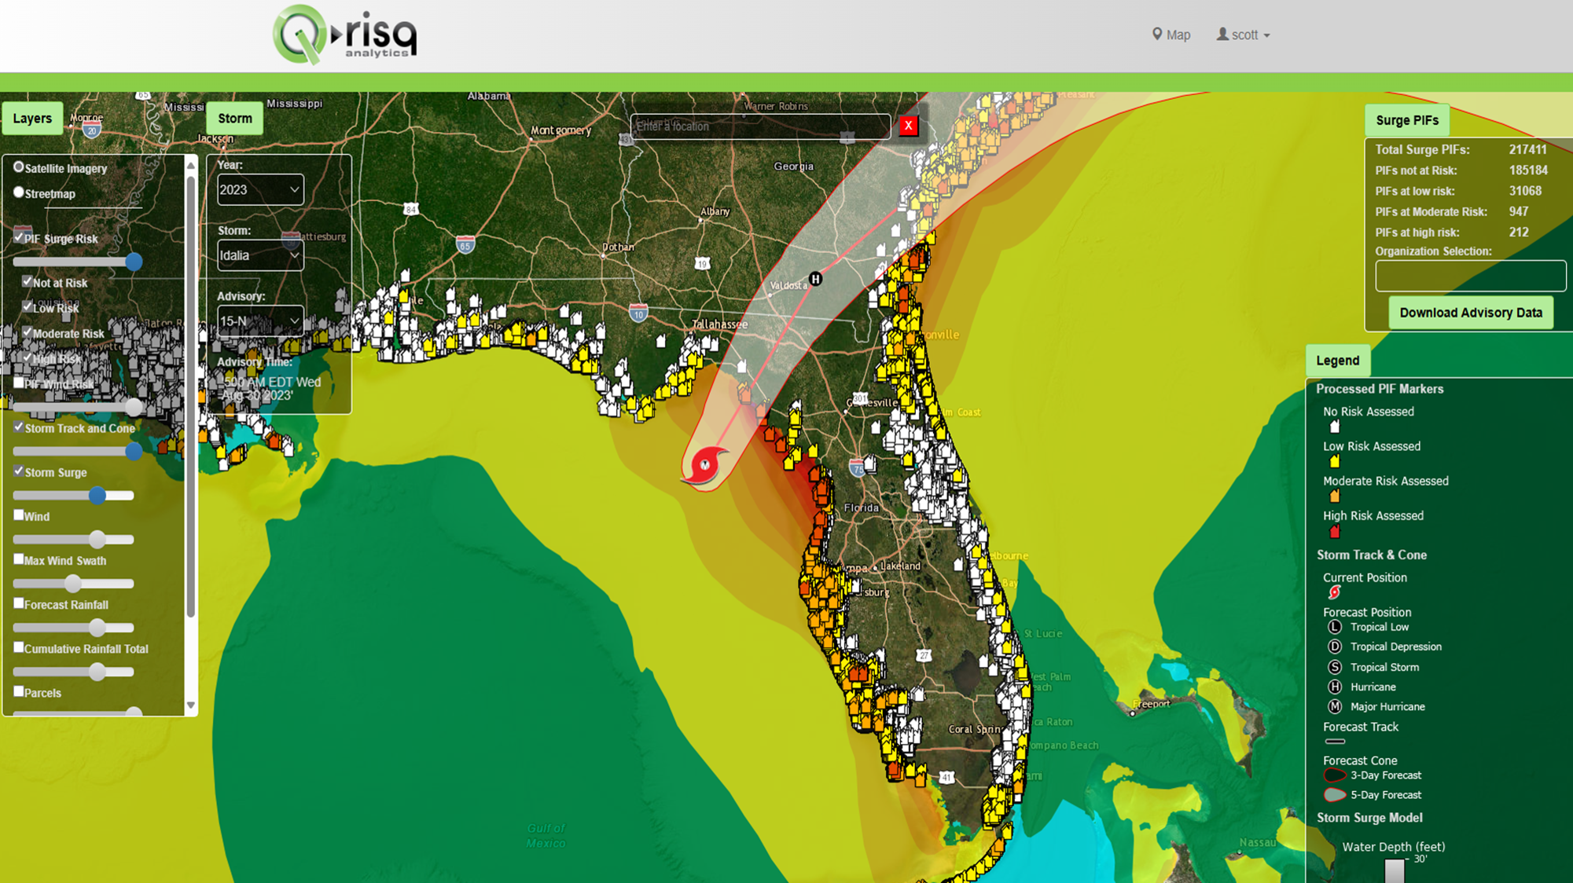The width and height of the screenshot is (1573, 883).
Task: Open the Storm dropdown showing Idalia
Action: [x=260, y=255]
